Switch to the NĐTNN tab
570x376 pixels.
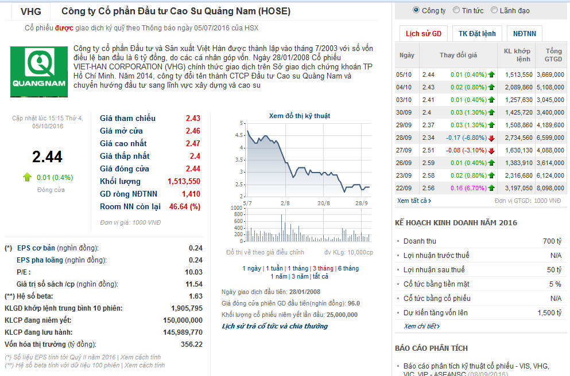coord(525,34)
